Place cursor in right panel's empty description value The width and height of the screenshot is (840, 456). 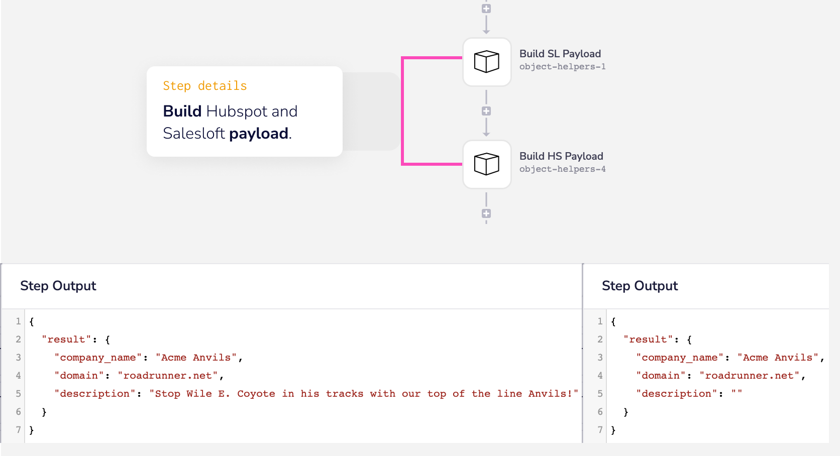click(737, 394)
